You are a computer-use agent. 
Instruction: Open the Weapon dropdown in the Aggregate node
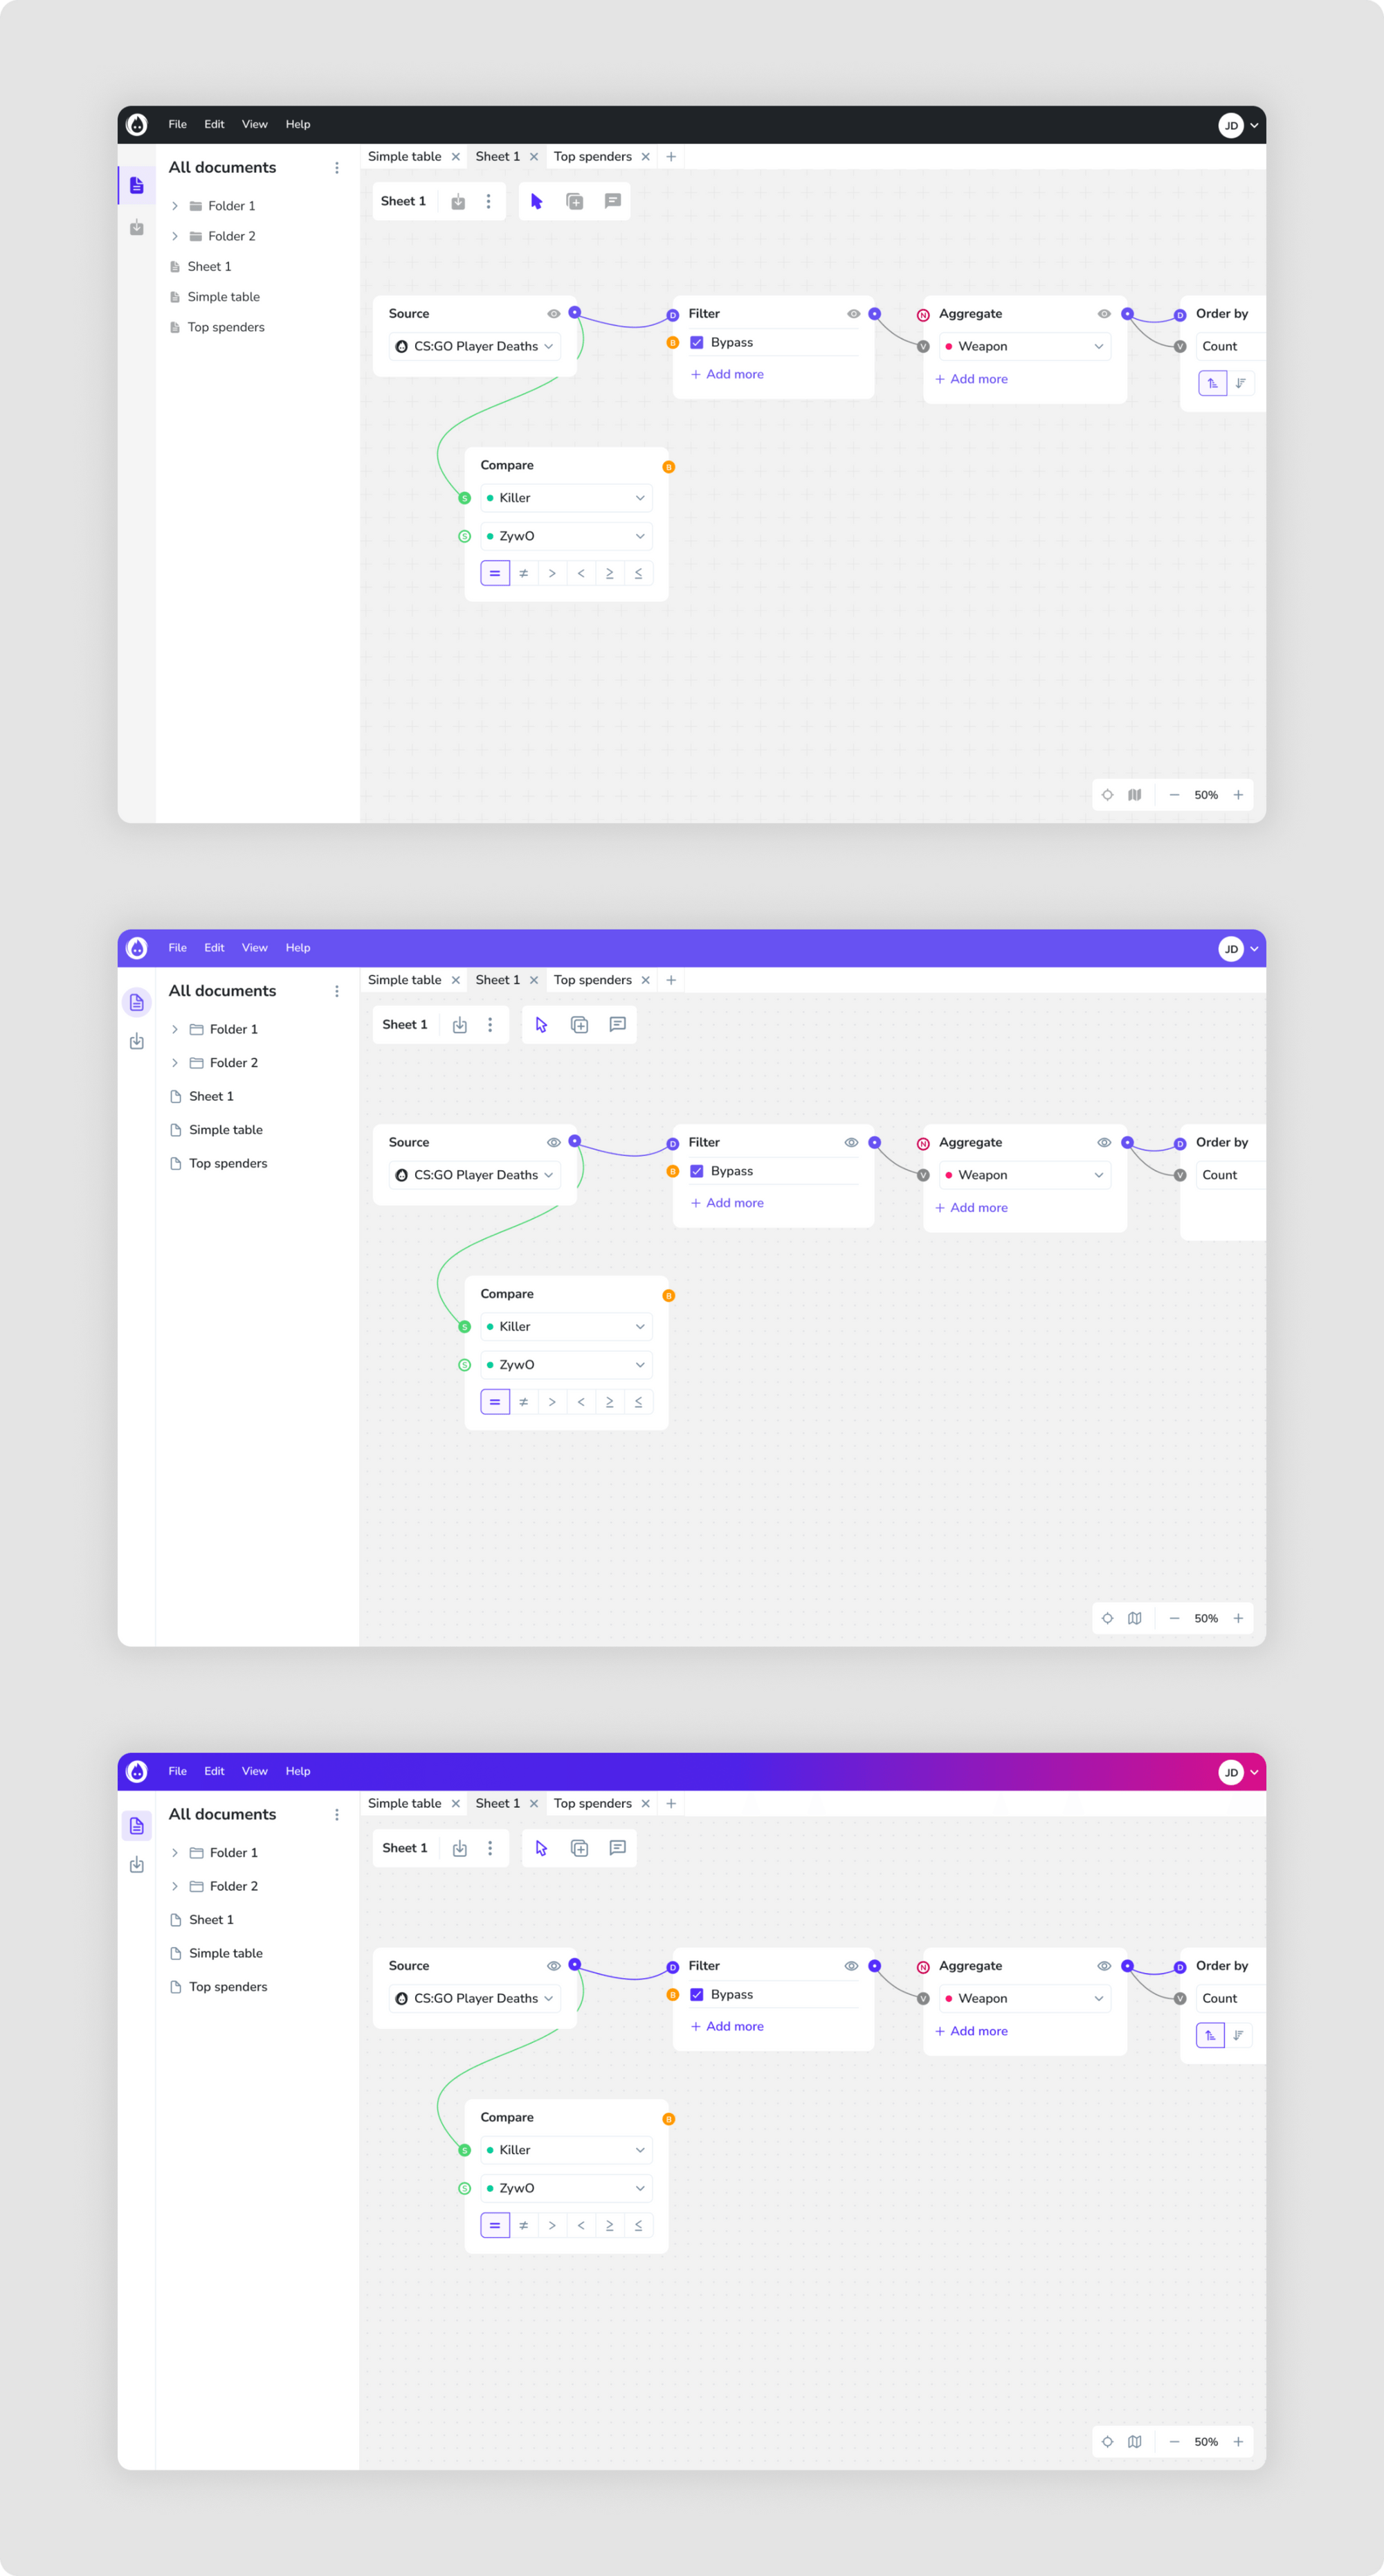point(1024,345)
